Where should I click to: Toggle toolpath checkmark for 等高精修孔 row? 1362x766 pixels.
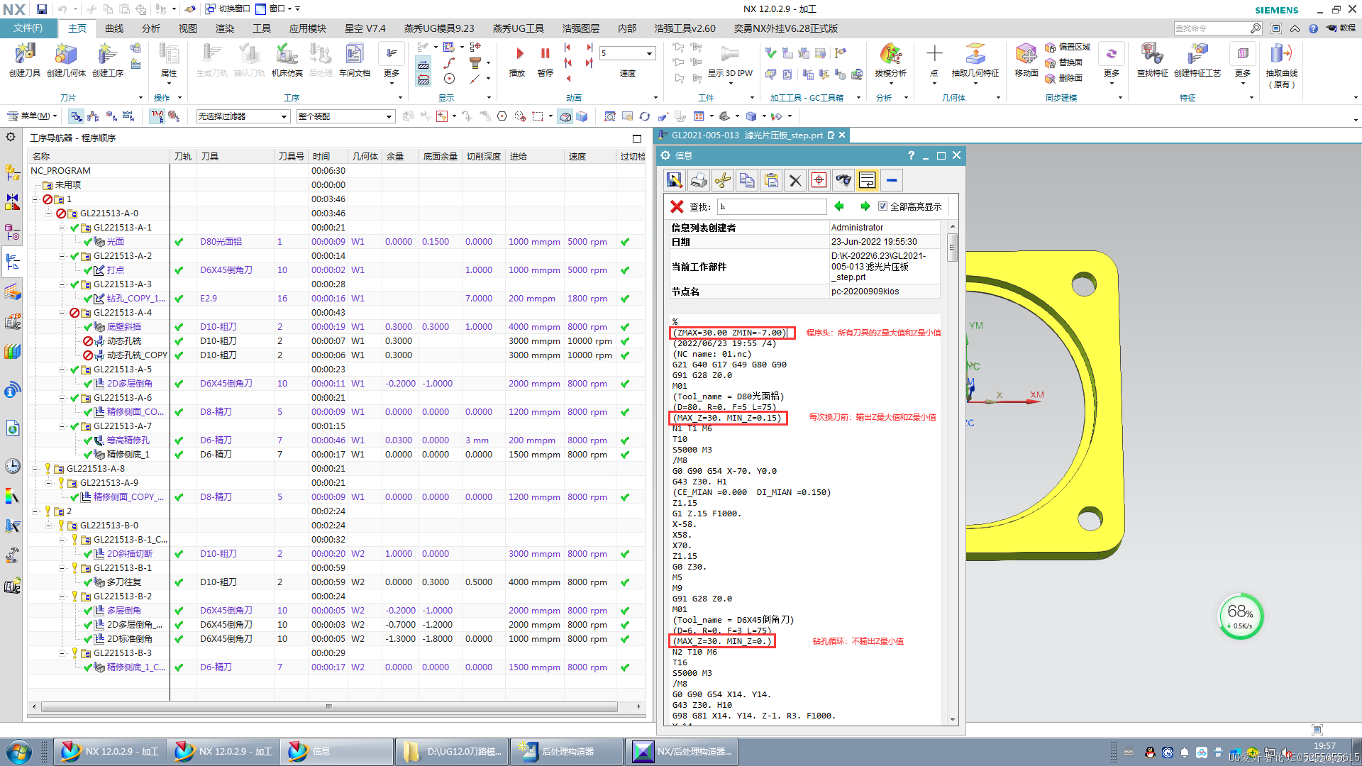point(179,440)
